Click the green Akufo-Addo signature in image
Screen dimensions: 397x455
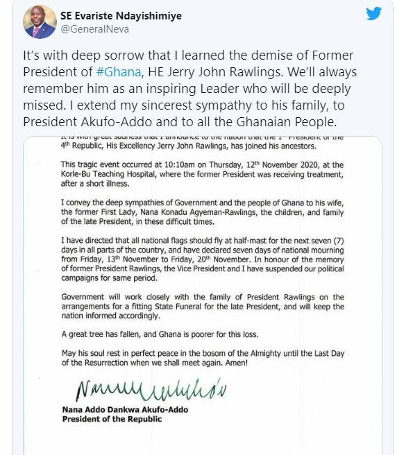[x=151, y=390]
